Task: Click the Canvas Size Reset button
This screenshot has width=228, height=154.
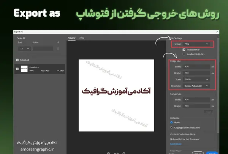Action: pyautogui.click(x=208, y=112)
